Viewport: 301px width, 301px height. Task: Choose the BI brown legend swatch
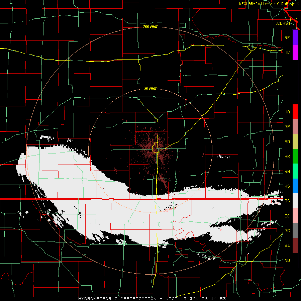click(x=295, y=245)
